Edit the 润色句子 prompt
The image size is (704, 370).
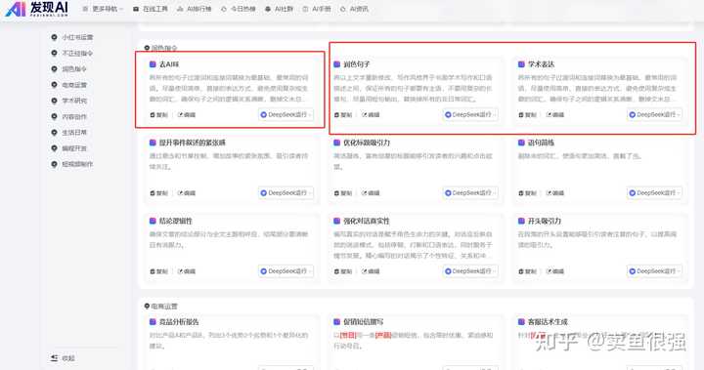tap(371, 115)
